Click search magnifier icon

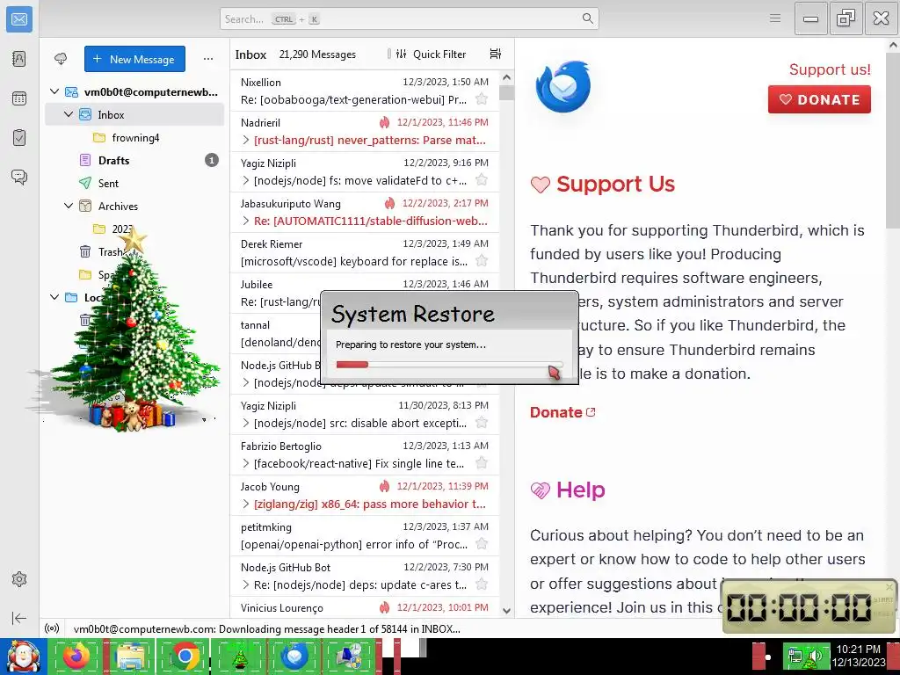[x=587, y=18]
